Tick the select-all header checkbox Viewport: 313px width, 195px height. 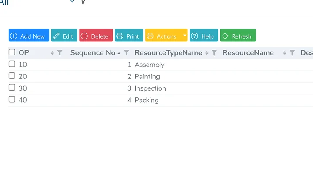pyautogui.click(x=12, y=52)
